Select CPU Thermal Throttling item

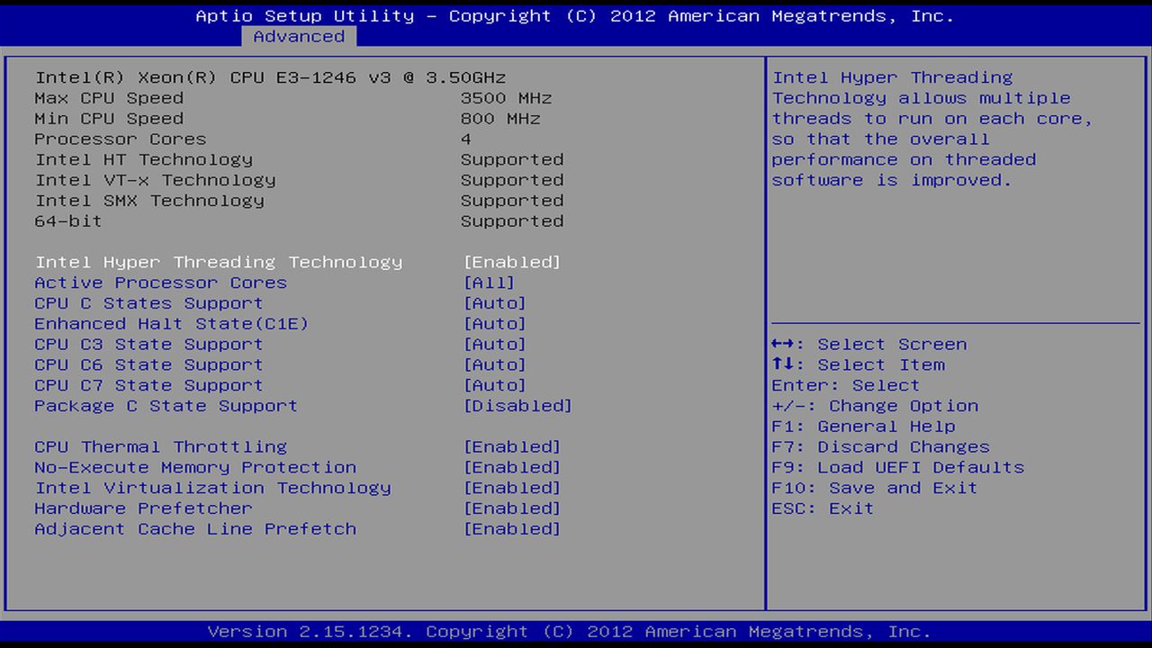coord(161,447)
